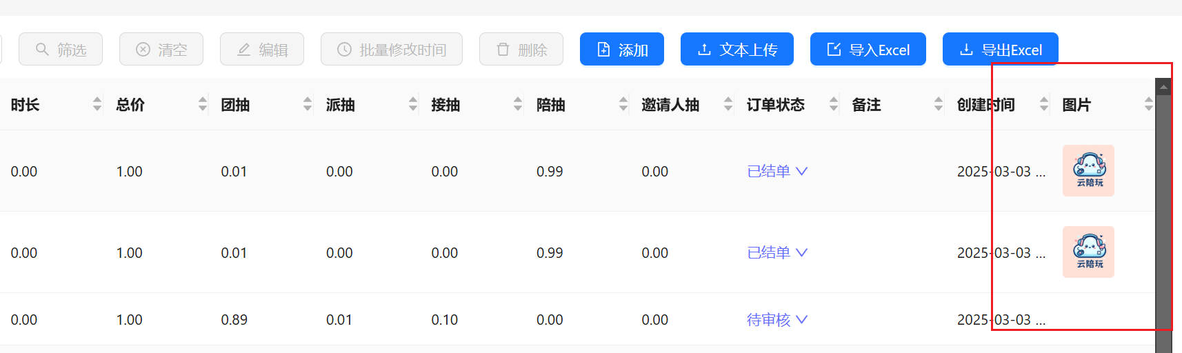1182x353 pixels.
Task: Click the first row 0.99 陪抽 value
Action: 550,172
